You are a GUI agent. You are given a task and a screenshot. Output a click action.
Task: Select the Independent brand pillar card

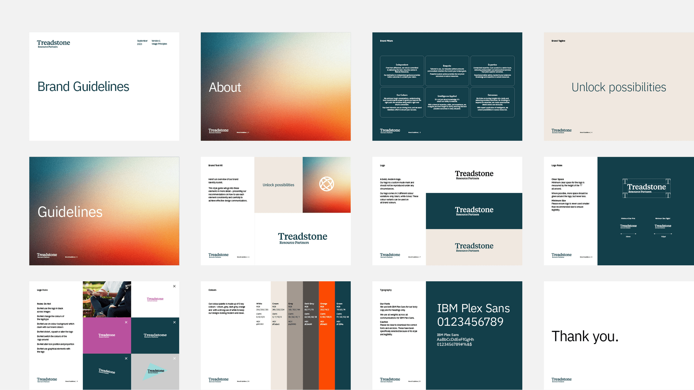pos(402,71)
